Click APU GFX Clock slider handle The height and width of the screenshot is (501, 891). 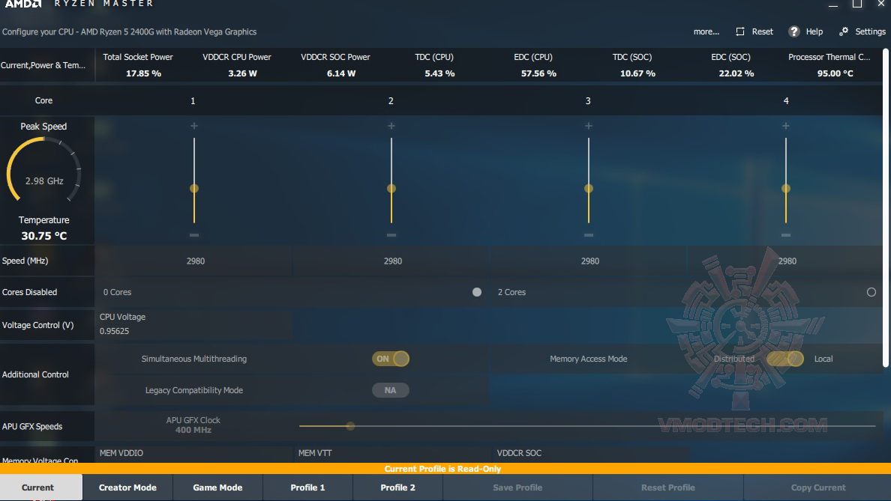[350, 425]
